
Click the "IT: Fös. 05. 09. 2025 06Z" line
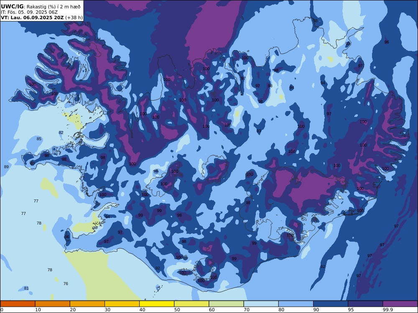coord(29,12)
